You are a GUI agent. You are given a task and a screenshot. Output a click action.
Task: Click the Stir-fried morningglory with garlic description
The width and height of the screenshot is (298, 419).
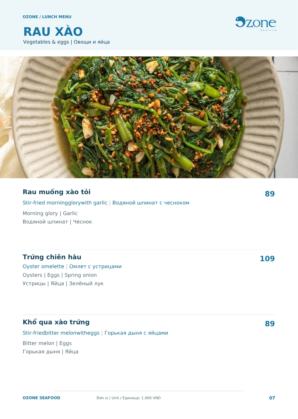65,203
